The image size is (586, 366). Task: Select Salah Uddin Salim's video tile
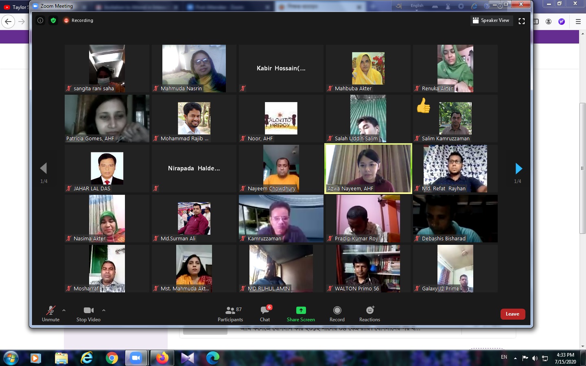(368, 118)
